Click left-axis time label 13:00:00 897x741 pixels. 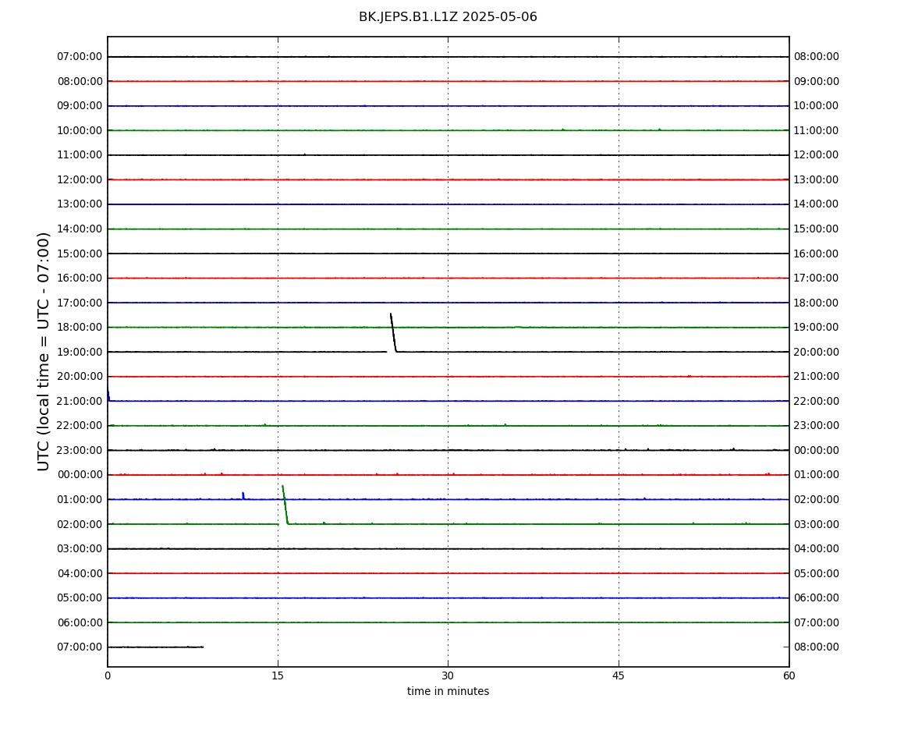point(80,204)
